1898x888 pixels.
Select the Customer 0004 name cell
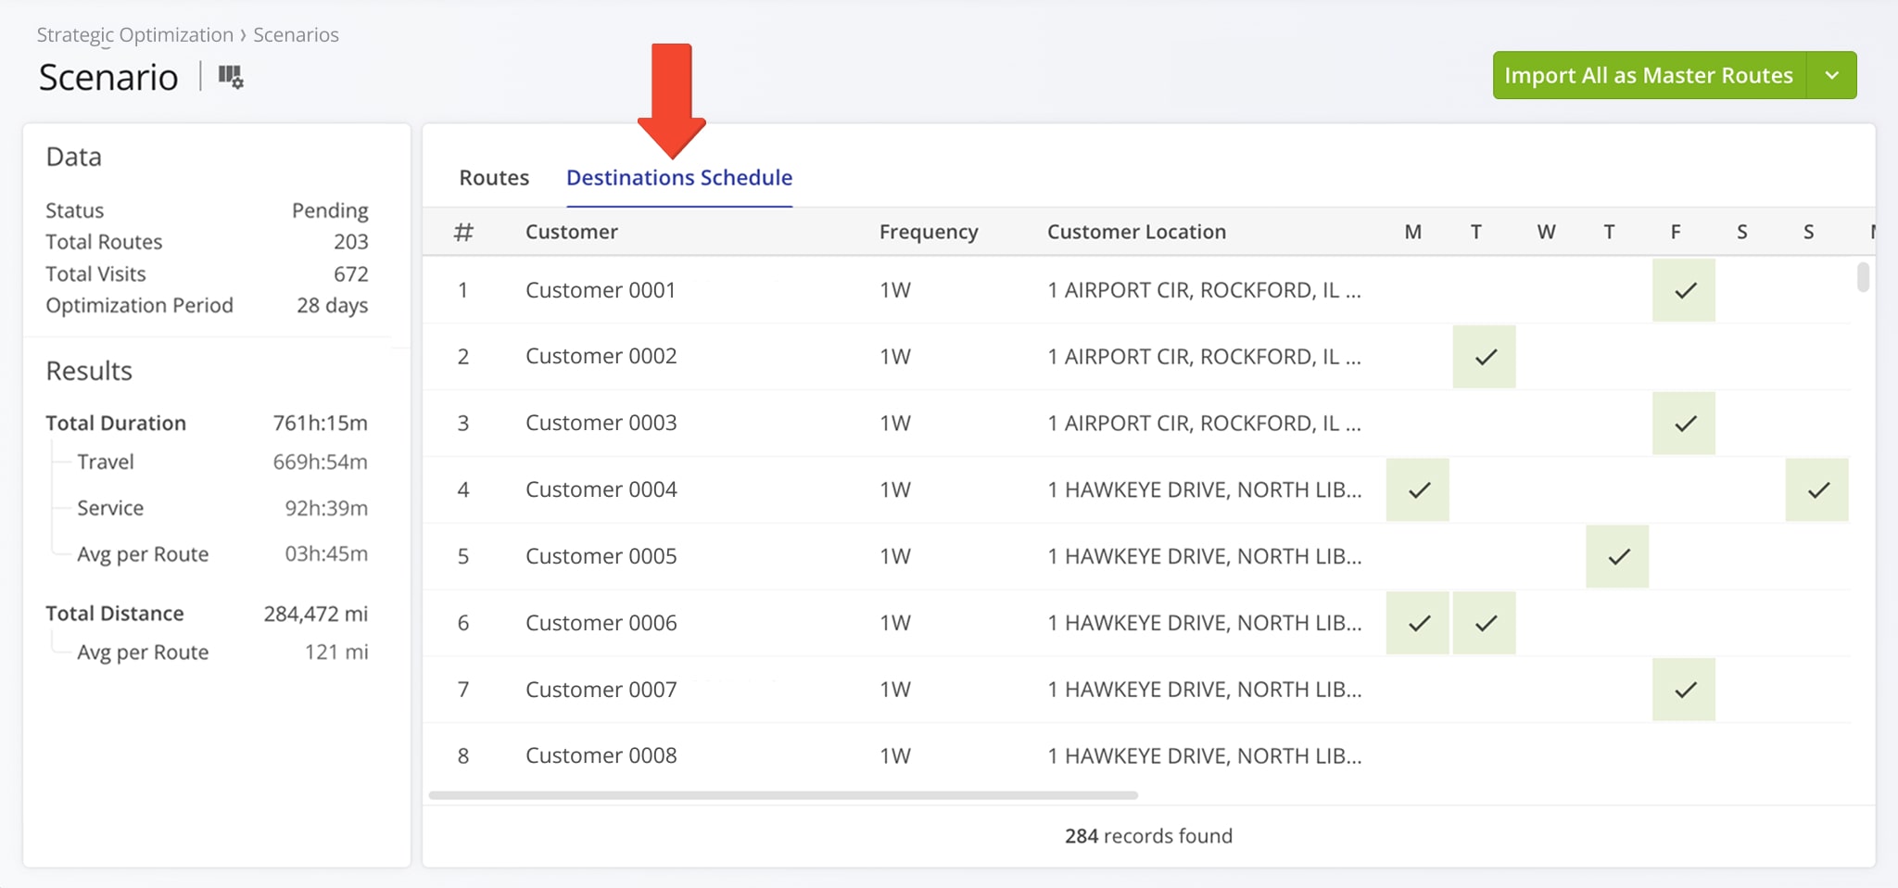pyautogui.click(x=601, y=489)
